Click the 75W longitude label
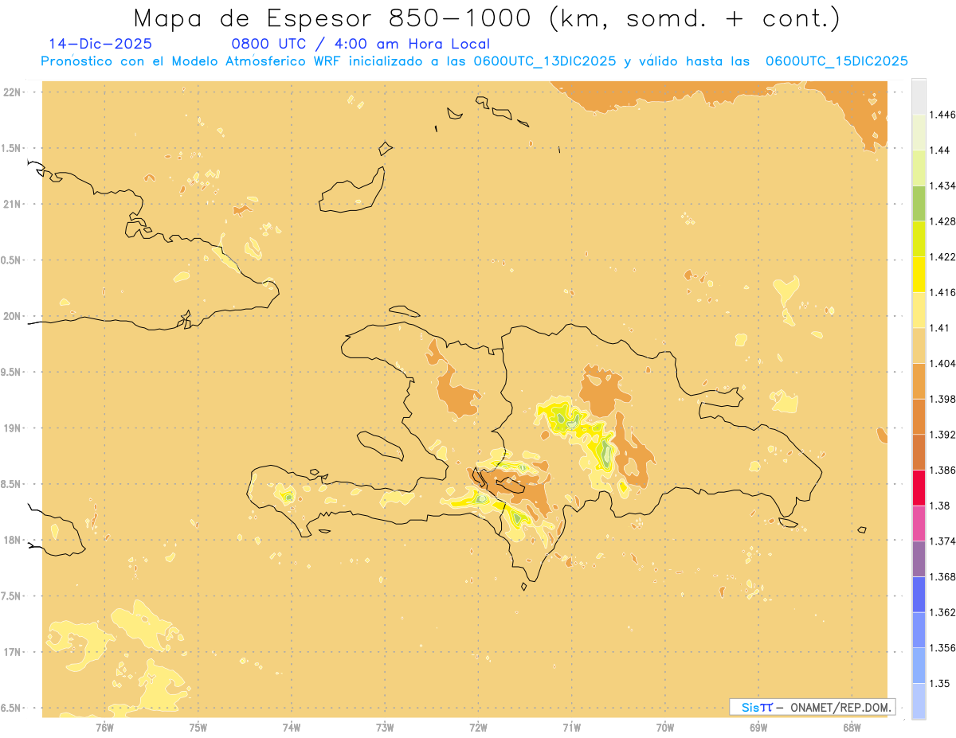Viewport: 956px width, 738px height. click(x=198, y=727)
